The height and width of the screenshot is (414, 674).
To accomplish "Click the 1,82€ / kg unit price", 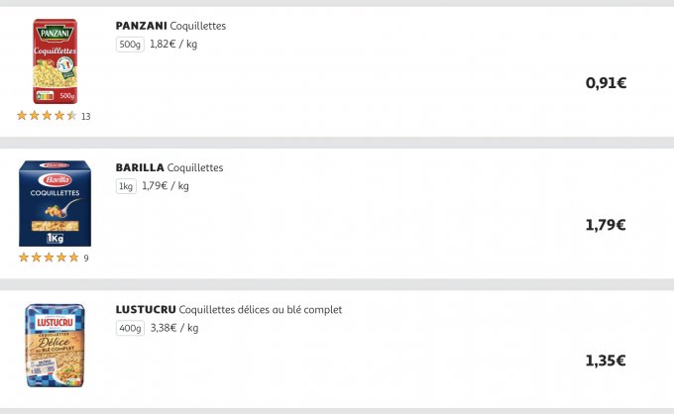I will [x=173, y=45].
